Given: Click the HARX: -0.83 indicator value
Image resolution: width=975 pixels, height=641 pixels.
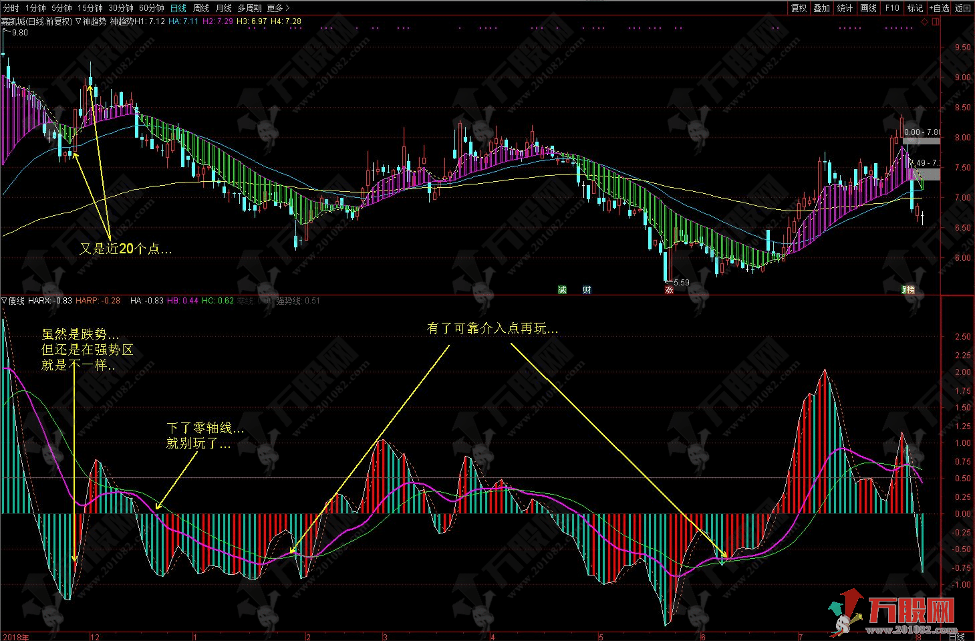Looking at the screenshot, I should coord(50,301).
